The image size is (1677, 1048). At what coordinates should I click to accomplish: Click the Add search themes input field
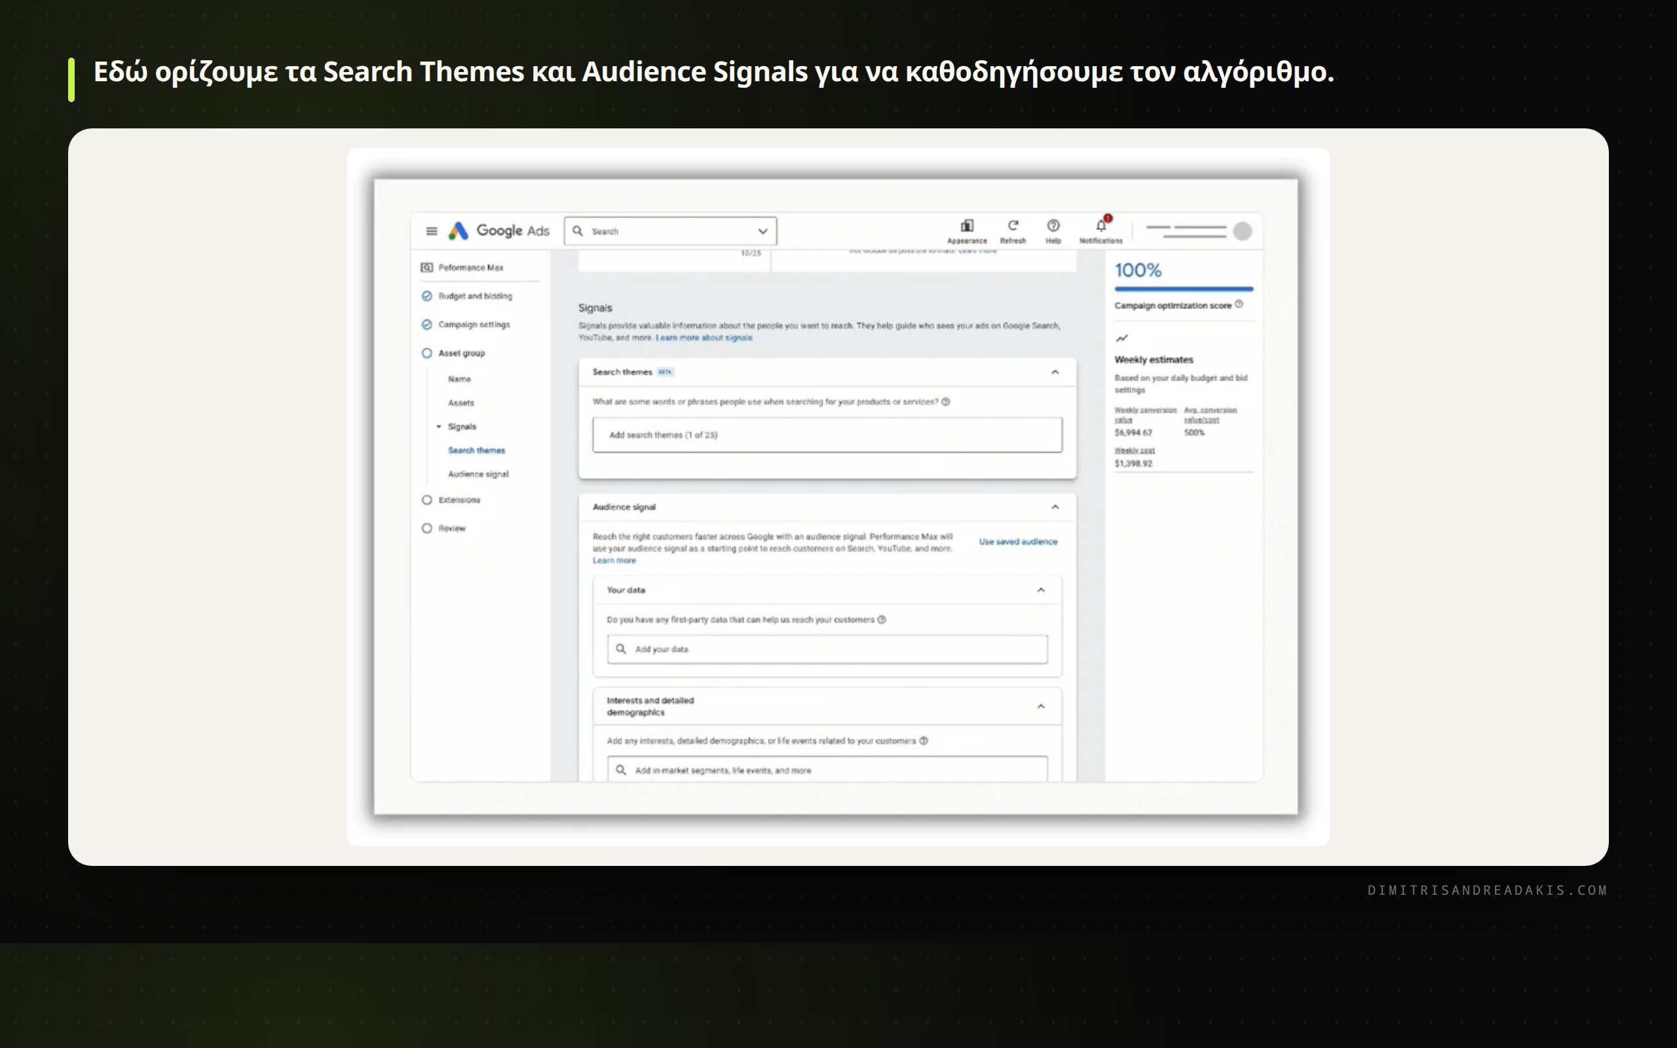coord(827,434)
